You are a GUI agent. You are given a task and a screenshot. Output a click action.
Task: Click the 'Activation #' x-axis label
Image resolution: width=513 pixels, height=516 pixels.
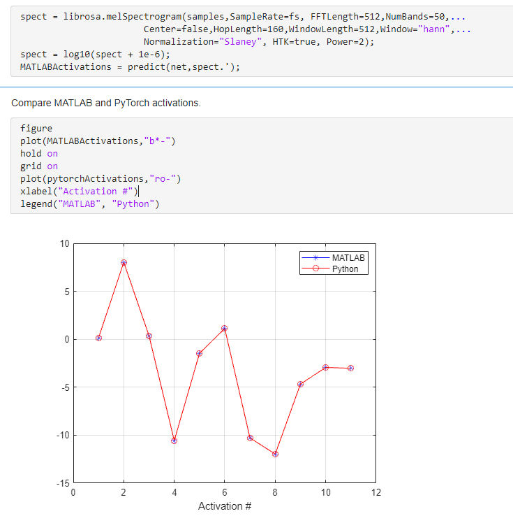point(225,506)
